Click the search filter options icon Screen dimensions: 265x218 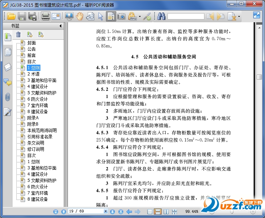point(232,17)
